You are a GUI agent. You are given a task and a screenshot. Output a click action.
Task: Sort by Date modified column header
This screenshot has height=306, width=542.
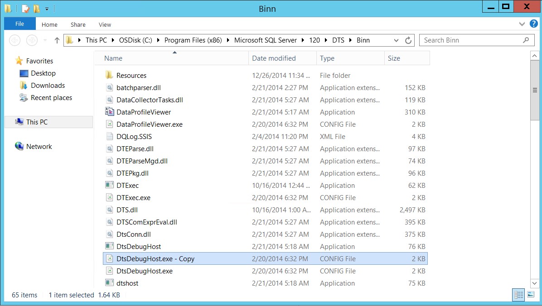point(274,58)
